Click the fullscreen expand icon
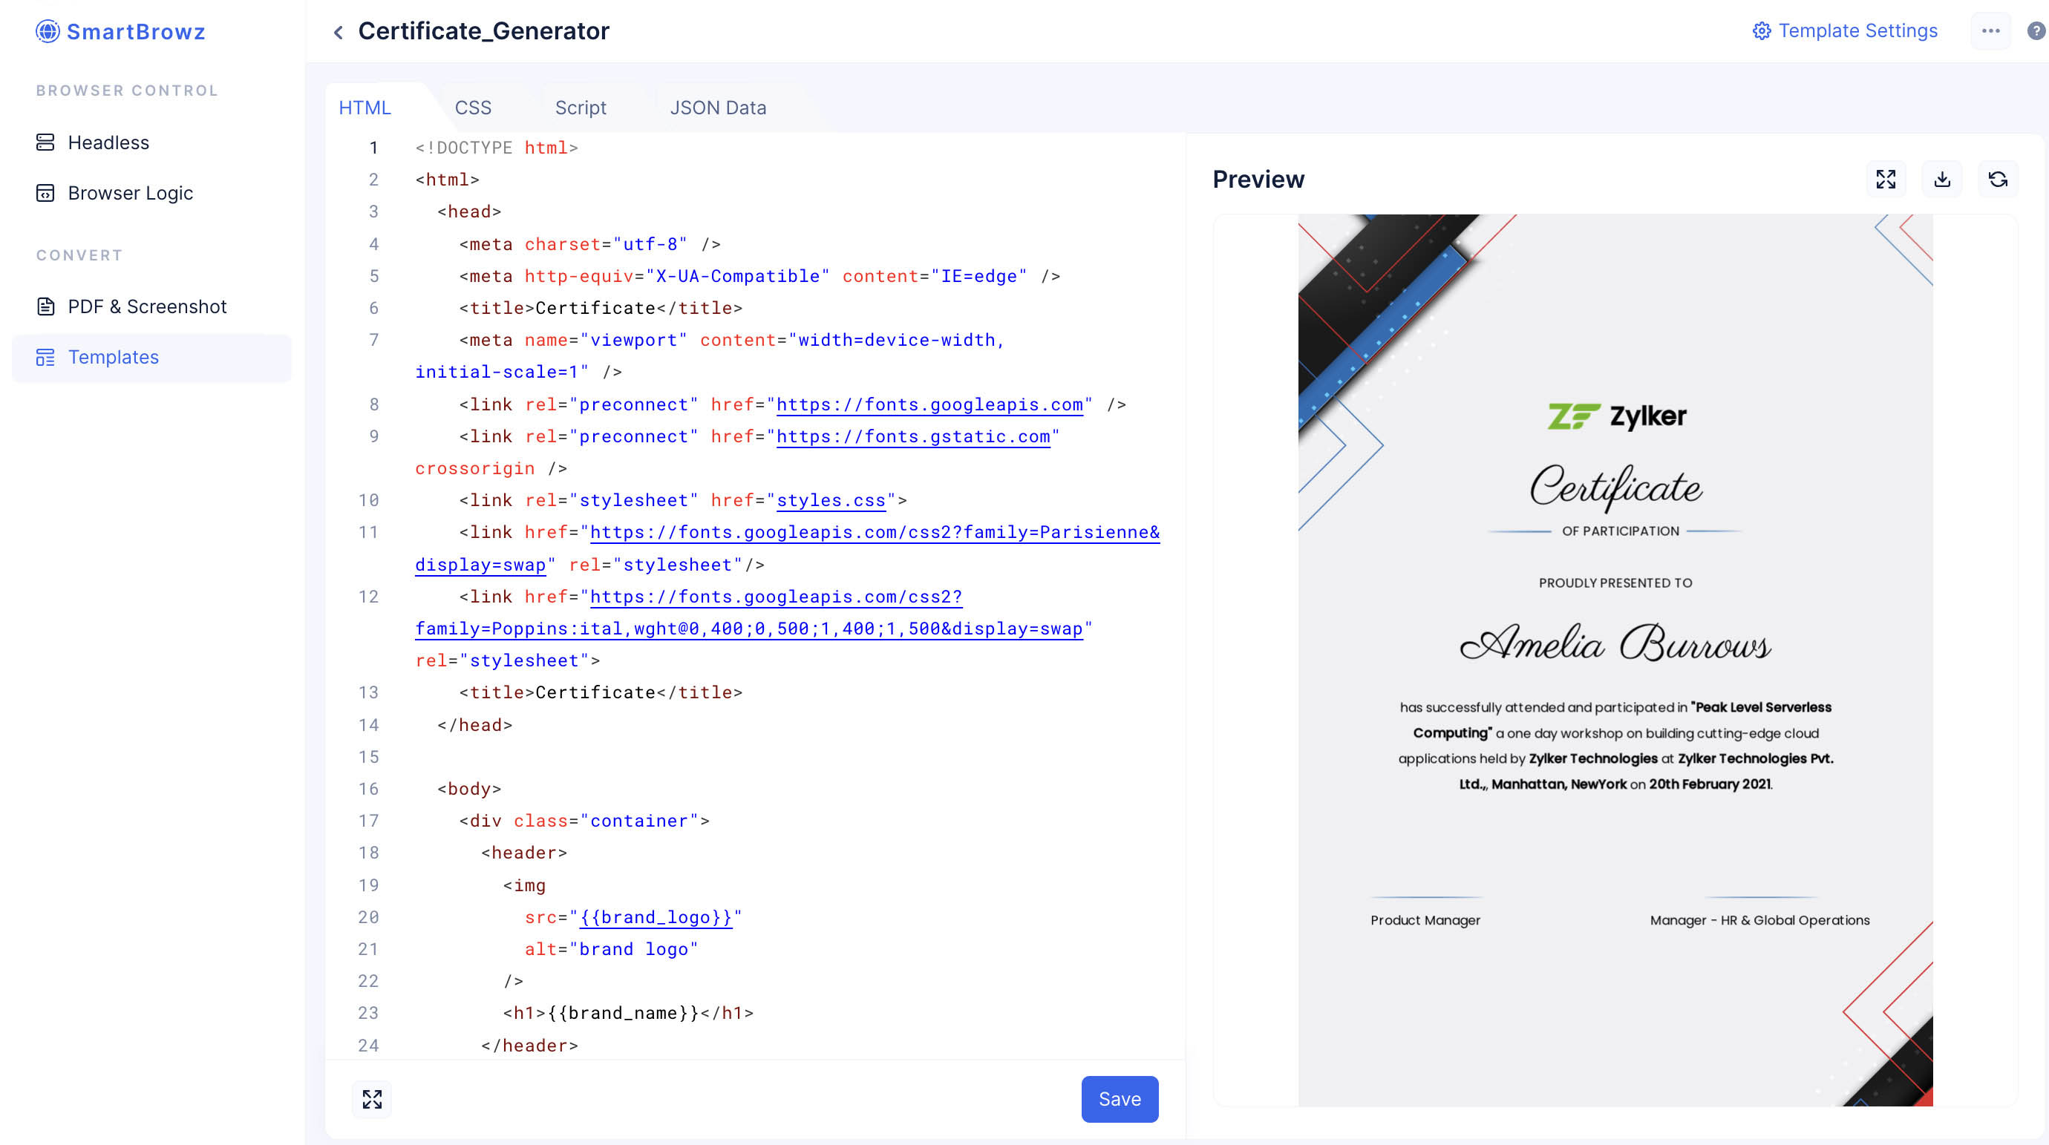 point(1886,180)
